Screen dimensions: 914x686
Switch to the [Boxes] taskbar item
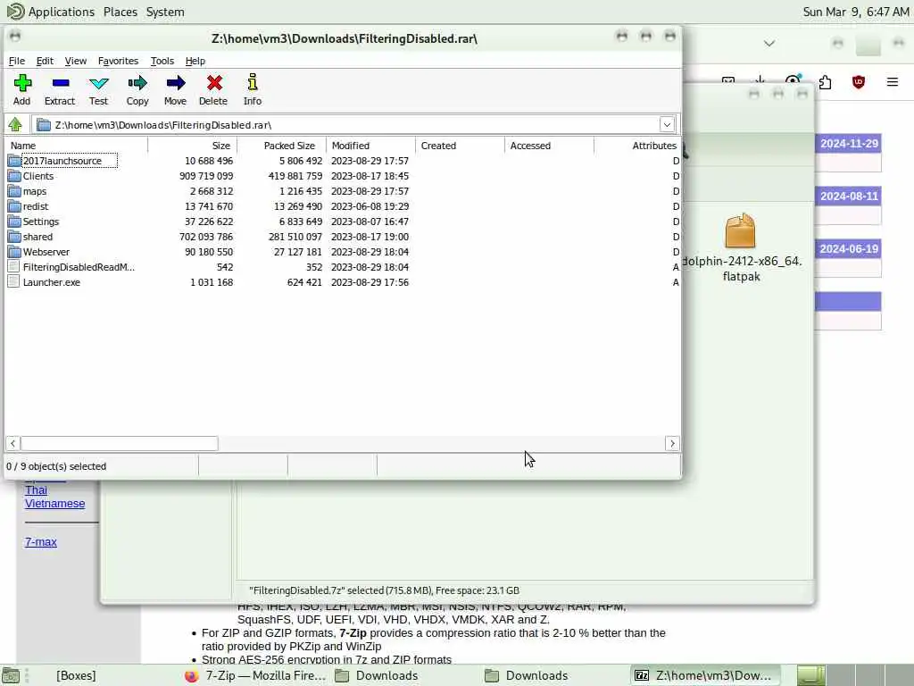76,675
